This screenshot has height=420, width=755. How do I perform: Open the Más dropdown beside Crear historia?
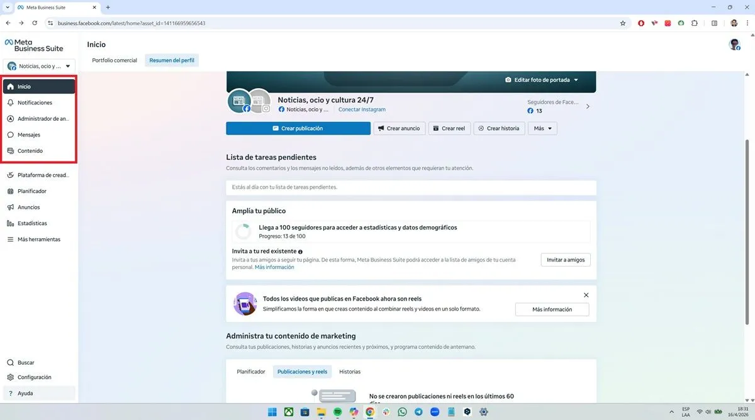(542, 128)
